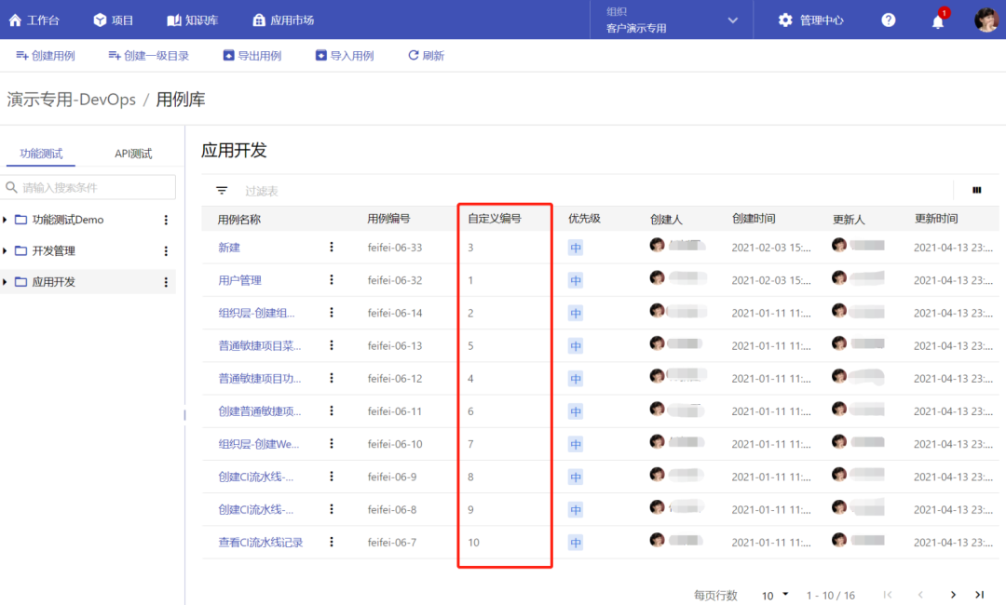Switch to the API测试 tab
This screenshot has height=605, width=1006.
point(131,152)
